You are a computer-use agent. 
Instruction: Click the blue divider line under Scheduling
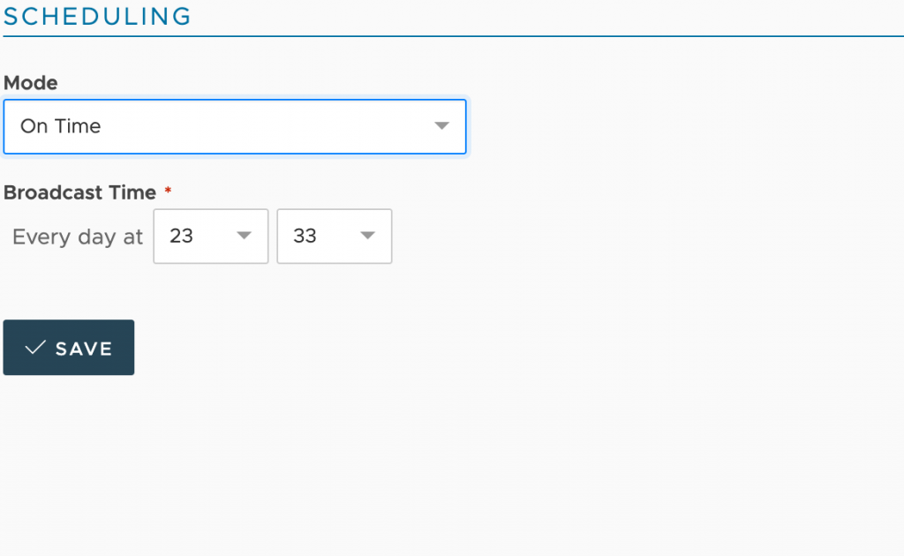coord(453,36)
